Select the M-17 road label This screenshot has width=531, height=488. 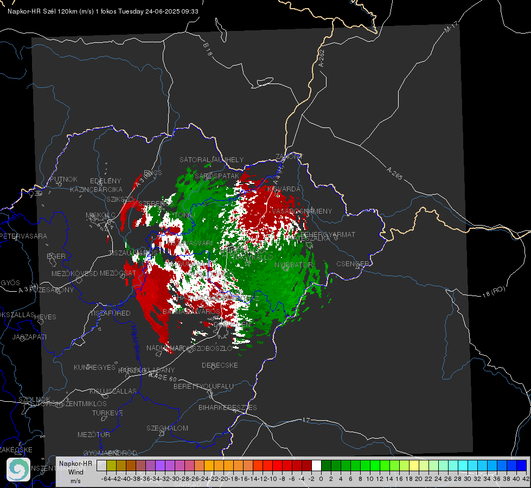pyautogui.click(x=451, y=27)
